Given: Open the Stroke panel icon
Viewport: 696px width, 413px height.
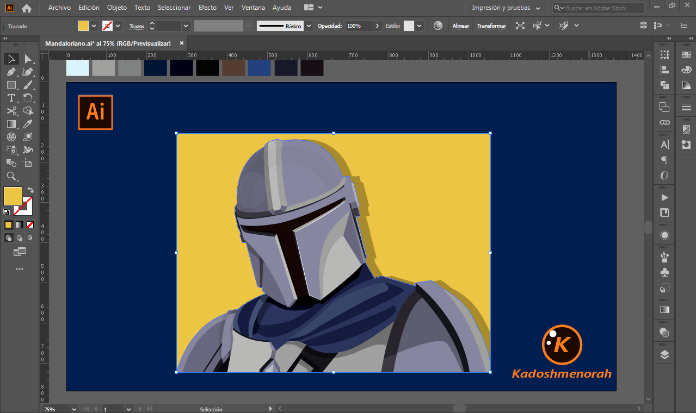Looking at the screenshot, I should click(686, 107).
